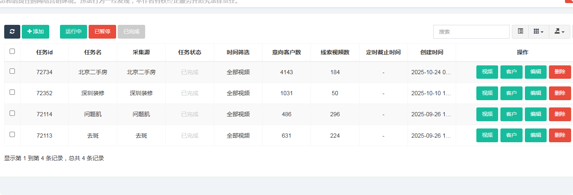Open 视频 for 去斑 task

coord(487,135)
